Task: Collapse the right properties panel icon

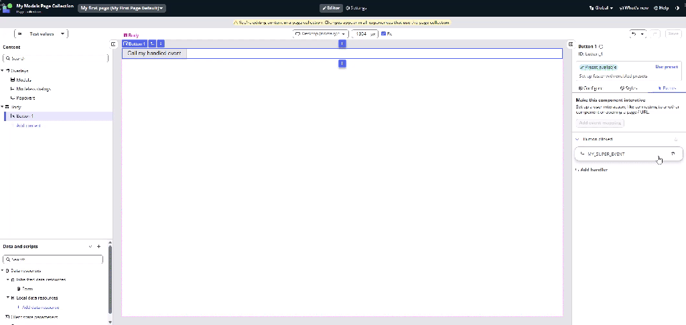Action: pos(569,44)
